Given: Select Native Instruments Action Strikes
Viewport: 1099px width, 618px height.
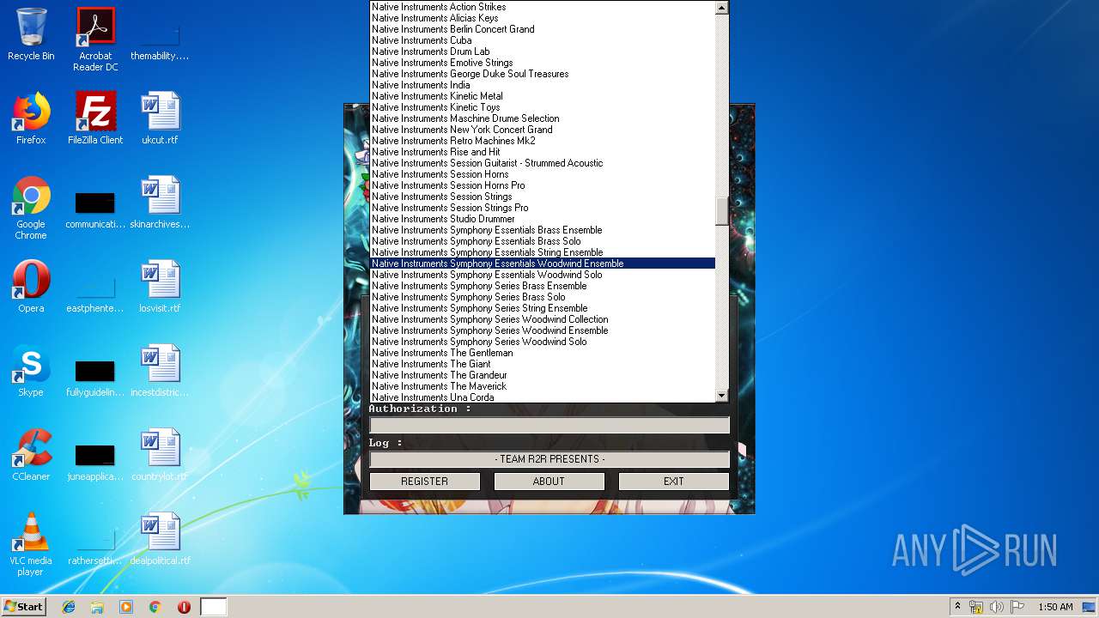Looking at the screenshot, I should coord(543,7).
